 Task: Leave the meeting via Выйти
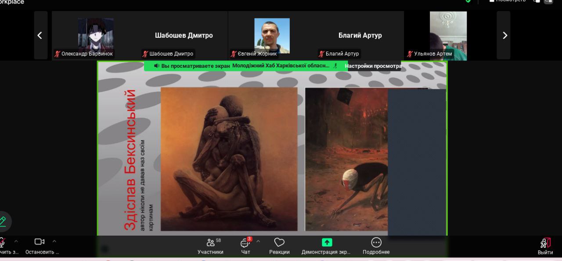click(x=545, y=246)
